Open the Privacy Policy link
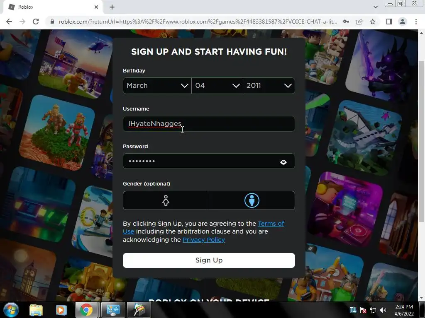Viewport: 425px width, 318px height. coord(203,240)
